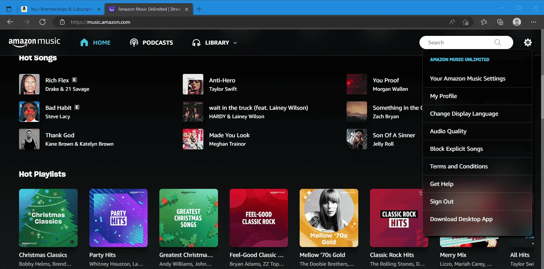This screenshot has height=269, width=544.
Task: Open the browser Settings and more menu
Action: (x=533, y=22)
